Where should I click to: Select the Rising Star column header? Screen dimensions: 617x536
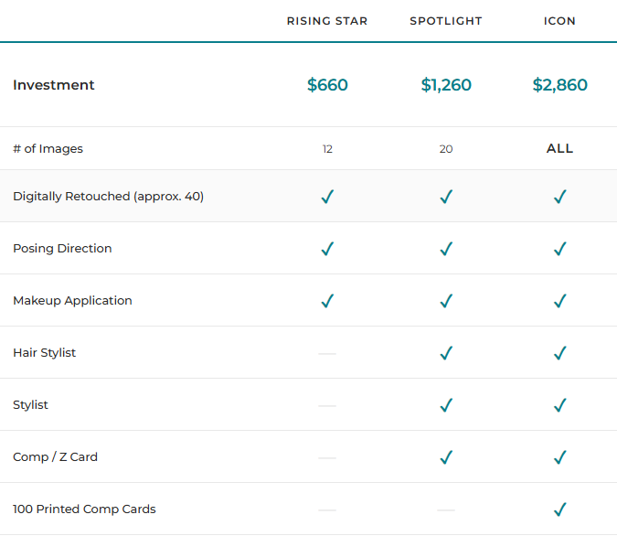(327, 21)
